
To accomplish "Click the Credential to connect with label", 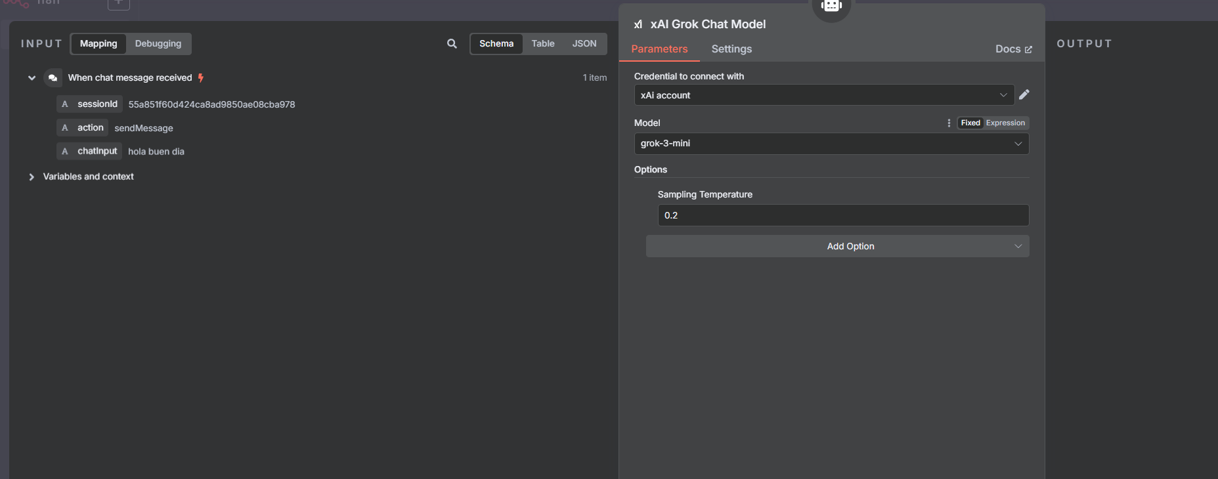I will pos(689,76).
